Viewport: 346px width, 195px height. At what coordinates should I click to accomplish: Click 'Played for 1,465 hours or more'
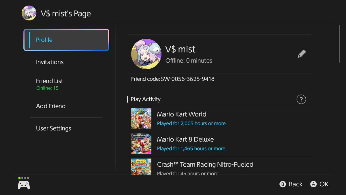[x=191, y=148]
